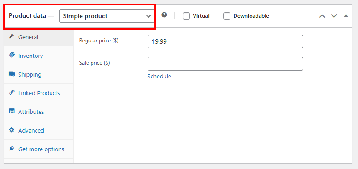Screen dimensions: 358x169
Task: Open the General tab
Action: tap(39, 37)
